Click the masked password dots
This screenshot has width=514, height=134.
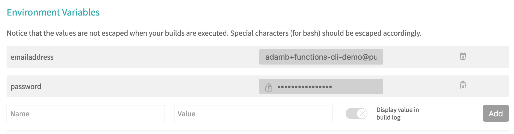pos(305,87)
